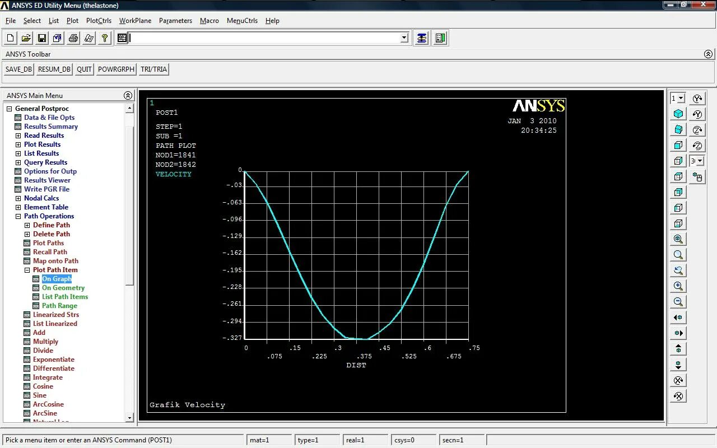
Task: Select Path Range in tree
Action: click(x=59, y=306)
